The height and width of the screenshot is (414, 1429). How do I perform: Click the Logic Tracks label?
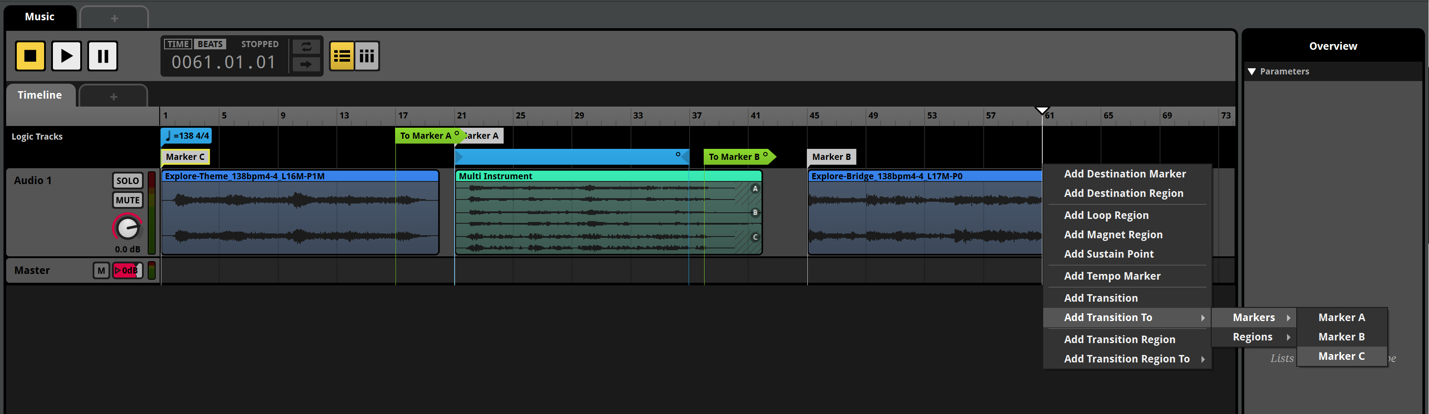pos(37,137)
